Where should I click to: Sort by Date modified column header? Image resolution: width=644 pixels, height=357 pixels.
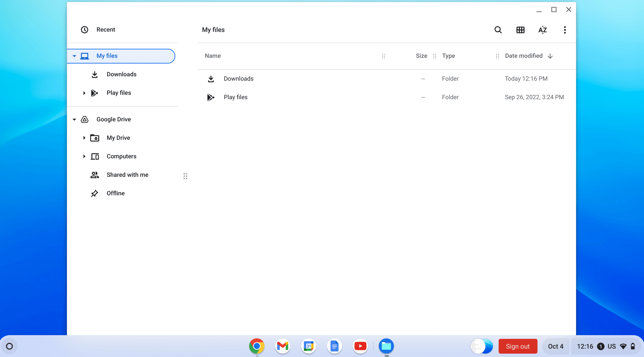(524, 56)
